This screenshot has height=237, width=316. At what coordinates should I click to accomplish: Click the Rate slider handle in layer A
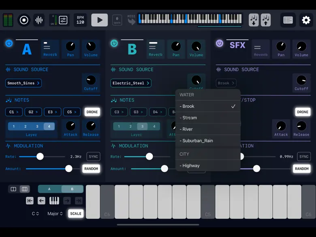coord(40,156)
